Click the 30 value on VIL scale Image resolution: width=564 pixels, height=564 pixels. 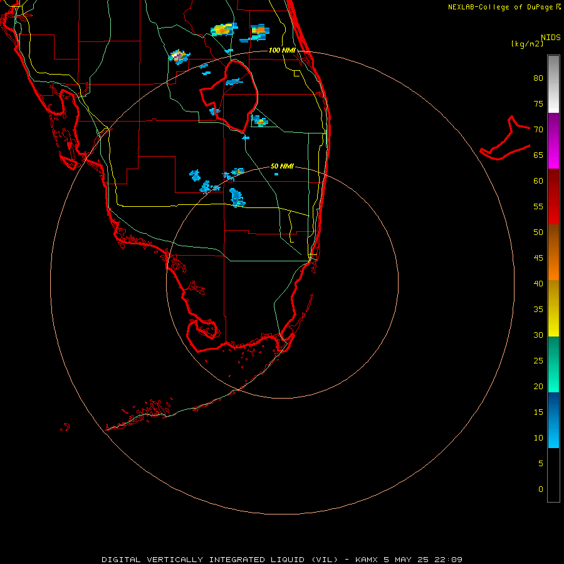tap(538, 335)
